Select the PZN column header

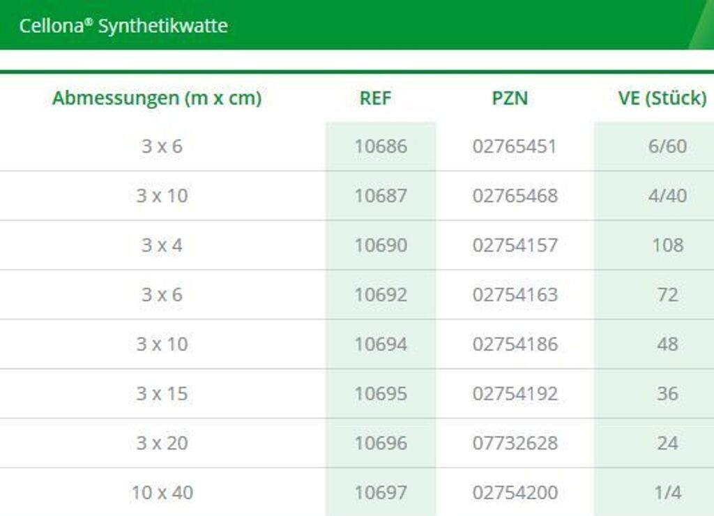[510, 98]
